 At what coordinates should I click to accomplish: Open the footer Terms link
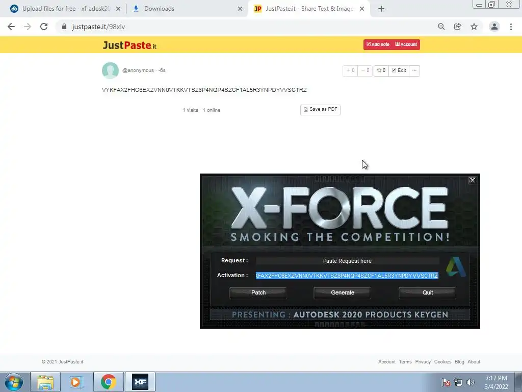point(405,362)
